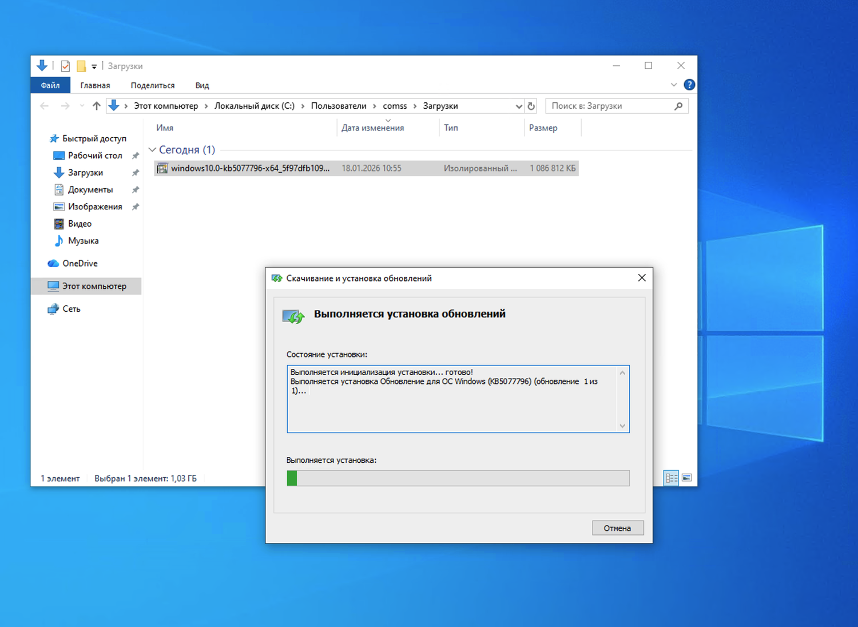The height and width of the screenshot is (627, 858).
Task: Open the address bar history dropdown
Action: (519, 106)
